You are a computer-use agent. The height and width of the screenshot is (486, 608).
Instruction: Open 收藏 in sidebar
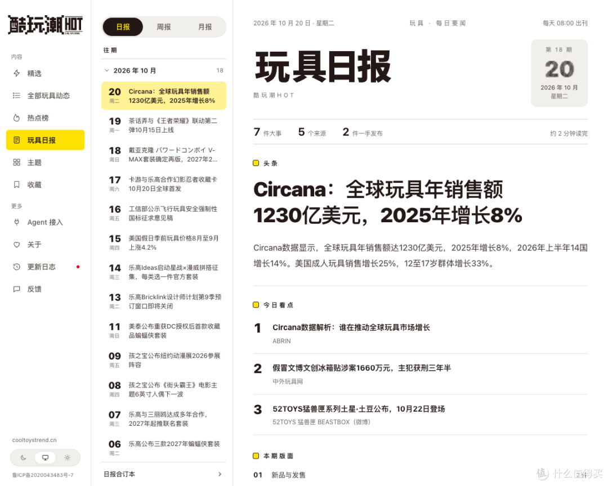pyautogui.click(x=46, y=184)
